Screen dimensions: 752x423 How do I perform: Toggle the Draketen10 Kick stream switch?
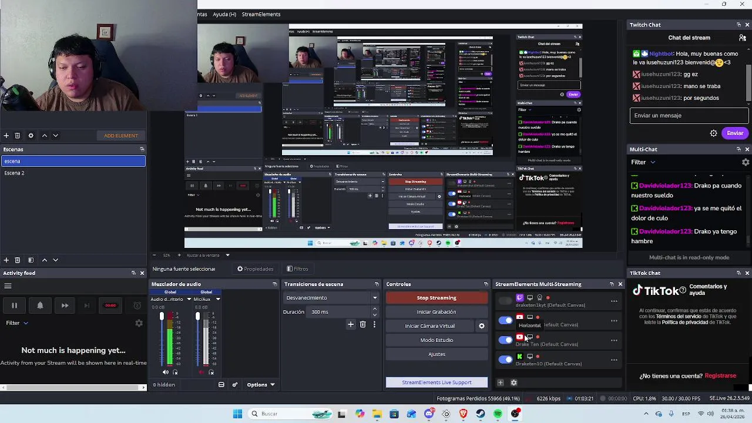pyautogui.click(x=505, y=360)
